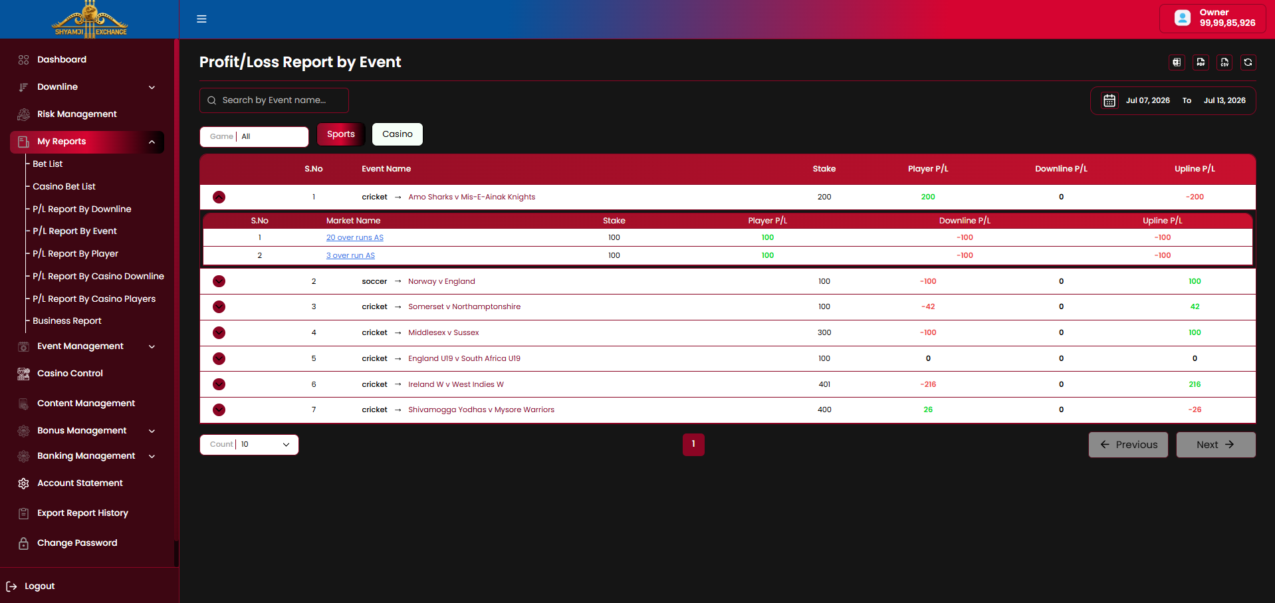Open the date range calendar icon
The width and height of the screenshot is (1275, 603).
(x=1109, y=100)
